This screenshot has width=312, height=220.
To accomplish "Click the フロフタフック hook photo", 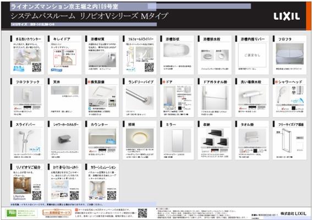I will click(28, 95).
